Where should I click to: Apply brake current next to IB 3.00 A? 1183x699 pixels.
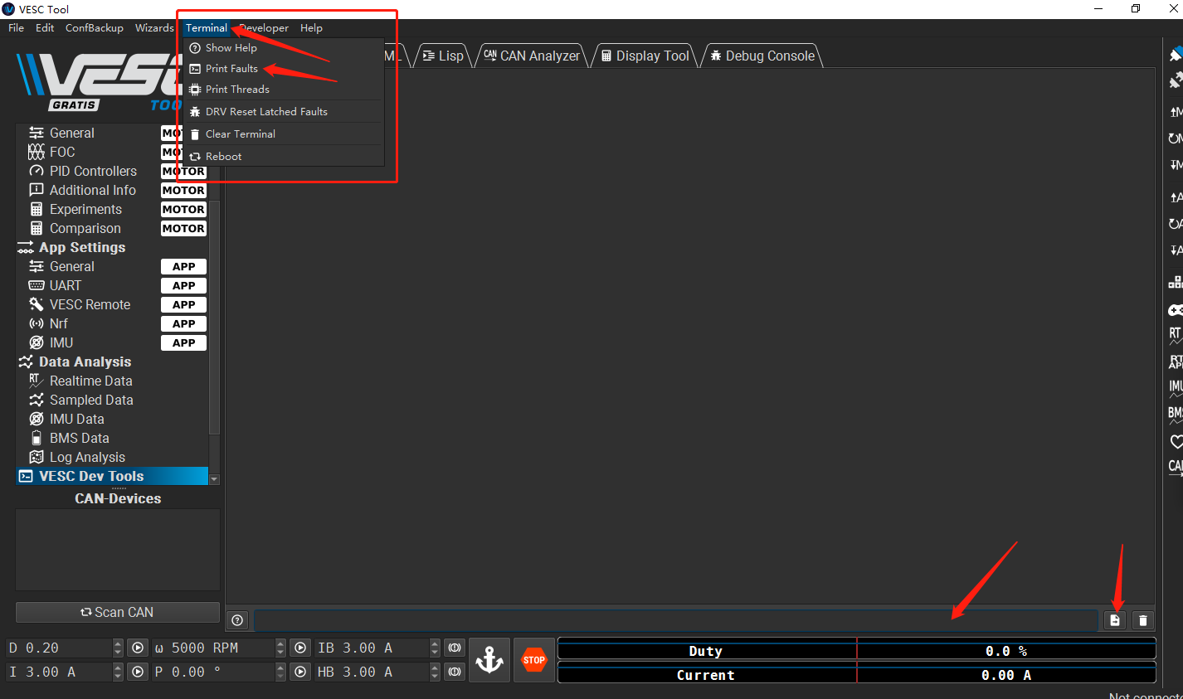tap(455, 648)
